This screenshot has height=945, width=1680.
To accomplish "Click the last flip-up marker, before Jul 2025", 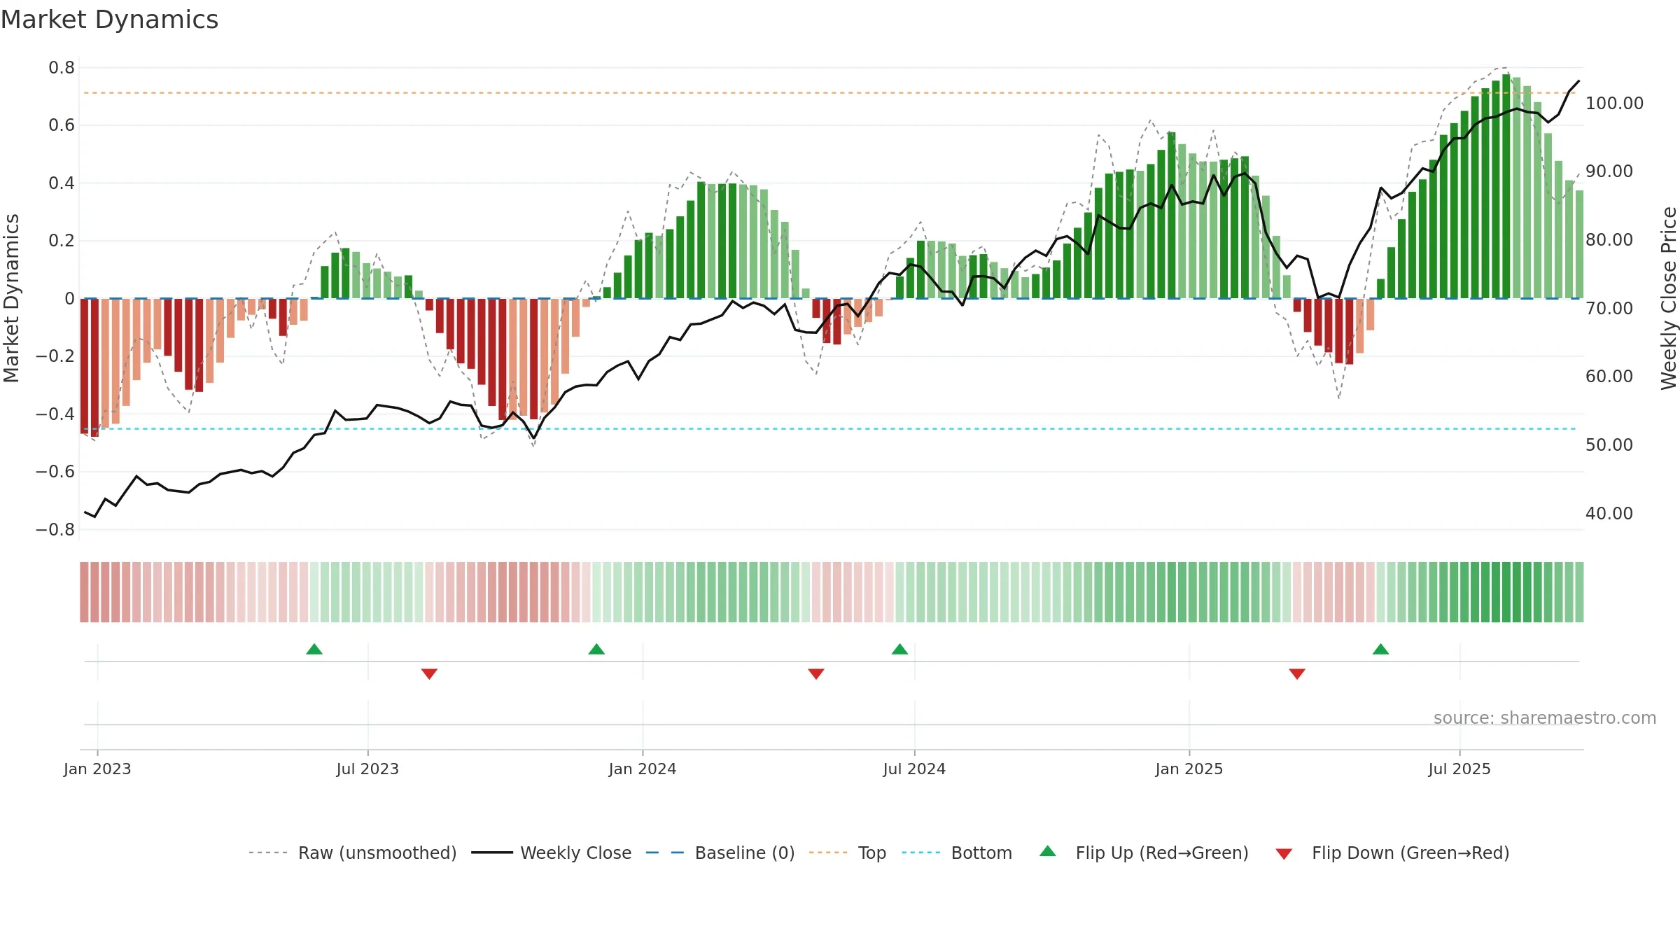I will [x=1380, y=649].
